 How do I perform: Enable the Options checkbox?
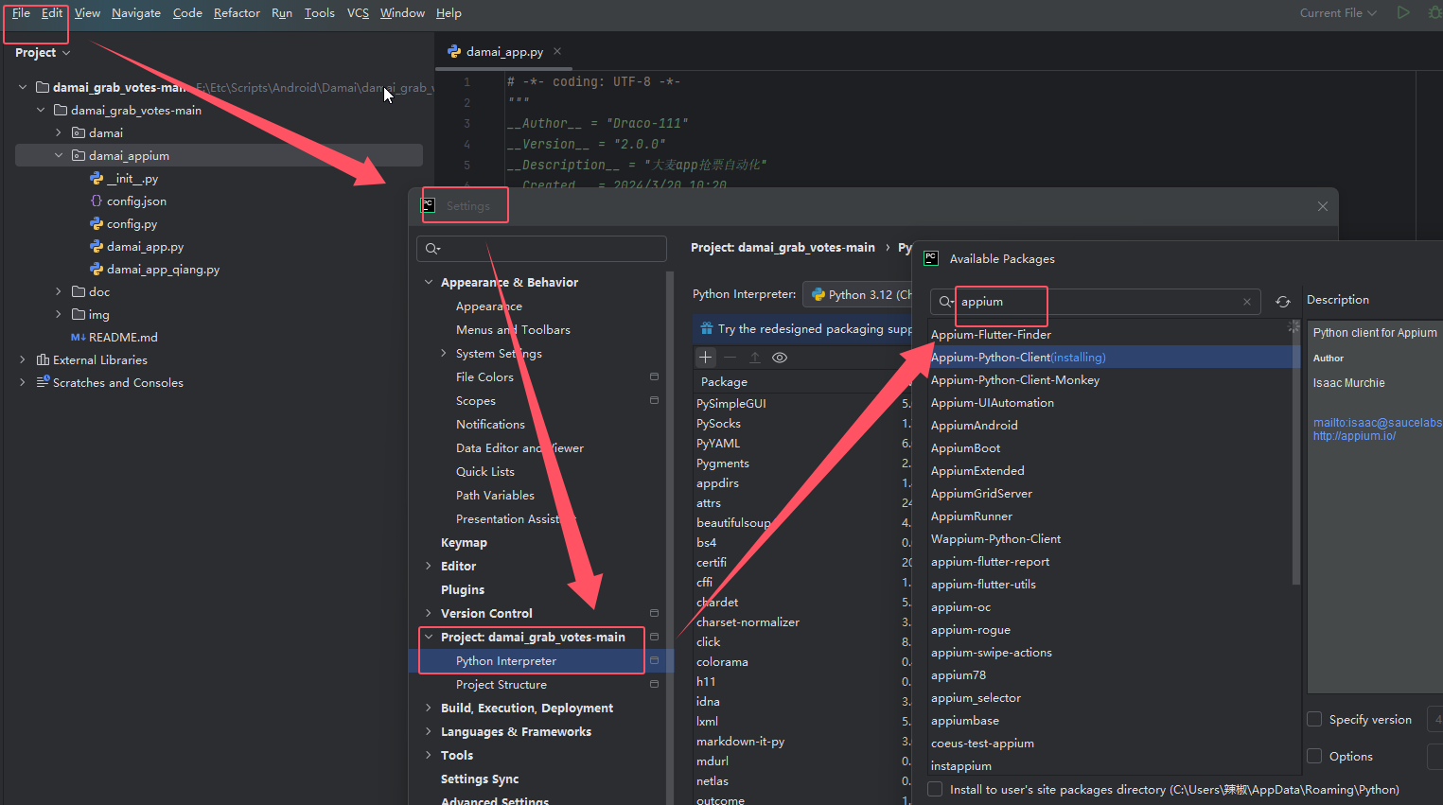[x=1314, y=756]
